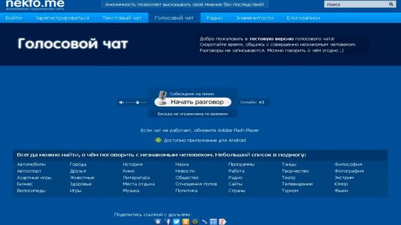Click the Театр topic link
The image size is (401, 225).
[x=288, y=177]
